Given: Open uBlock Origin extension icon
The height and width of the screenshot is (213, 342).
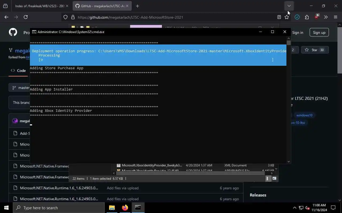Looking at the screenshot, I should pyautogui.click(x=317, y=17).
